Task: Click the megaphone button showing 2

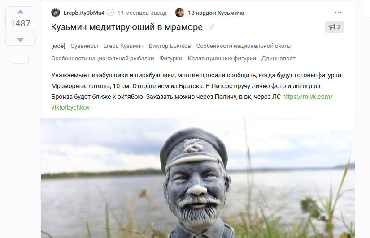Action: click(x=335, y=27)
